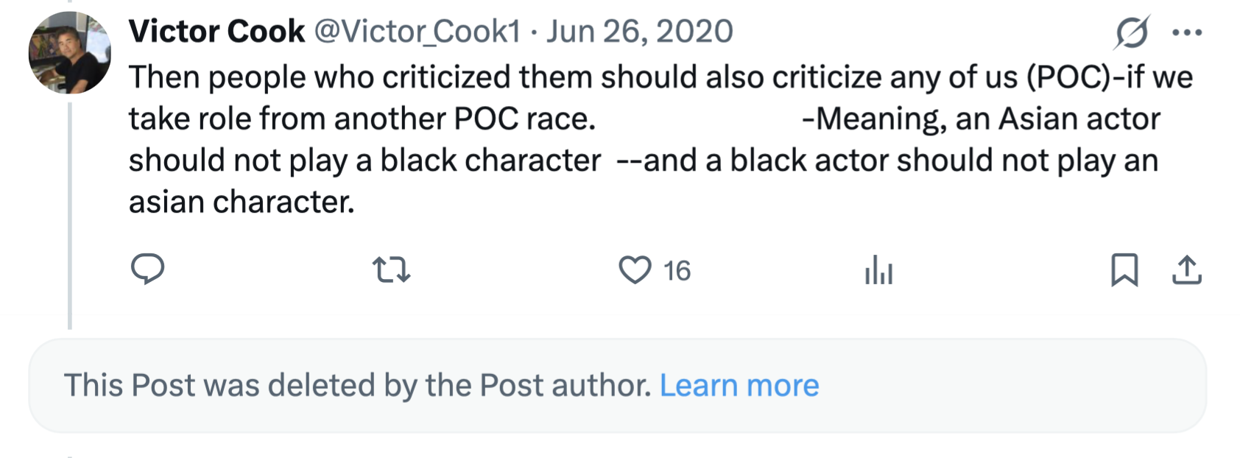Open the tweet by clicking its first text line
Viewport: 1240px width, 458px height.
tap(660, 77)
